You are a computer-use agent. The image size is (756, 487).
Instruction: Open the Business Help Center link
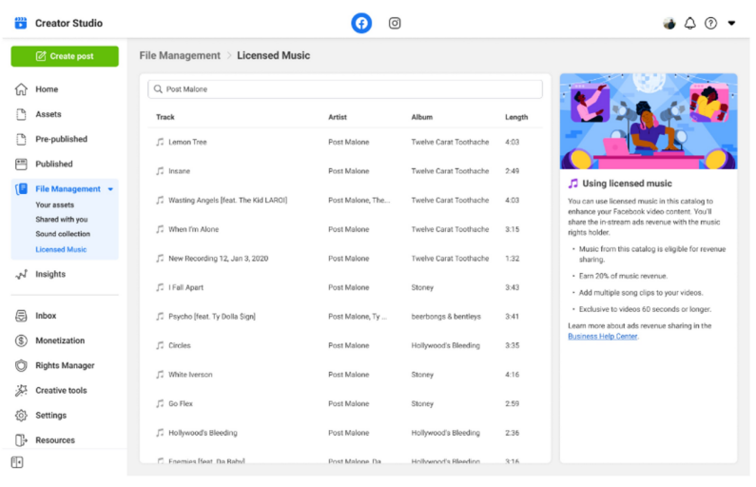click(x=602, y=337)
